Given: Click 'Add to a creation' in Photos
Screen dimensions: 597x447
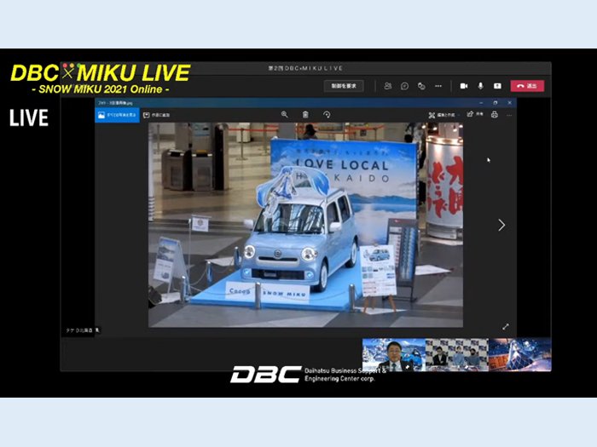Looking at the screenshot, I should tap(156, 115).
